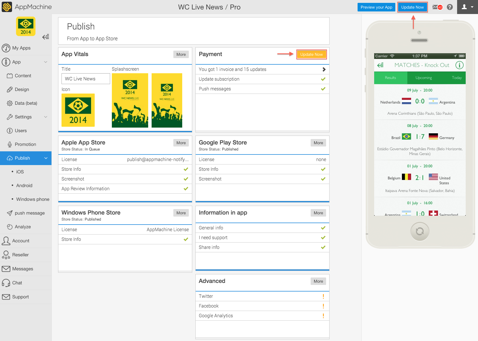
Task: Click the Reseller icon in sidebar
Action: pos(6,255)
